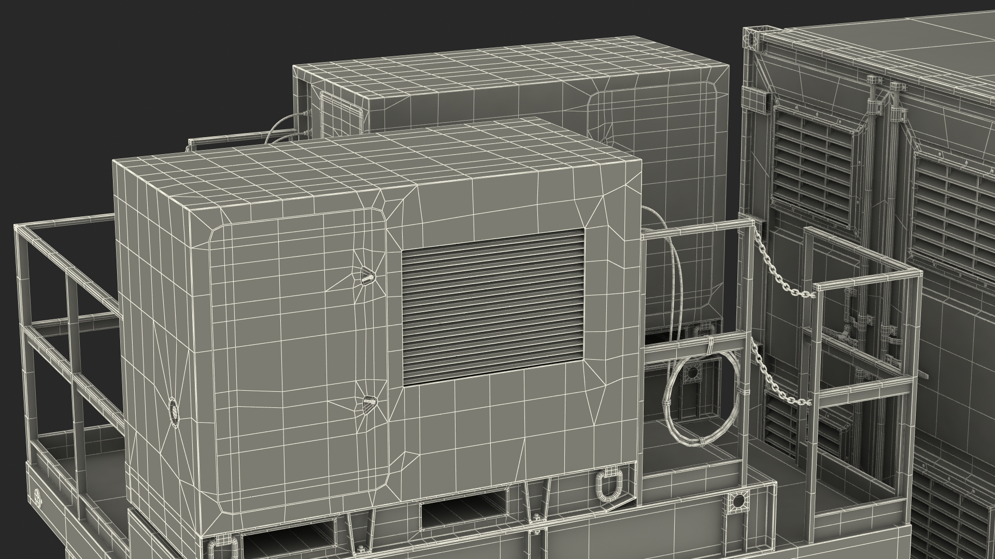The image size is (995, 559).
Task: Select the container top corner casting
Action: [x=750, y=38]
